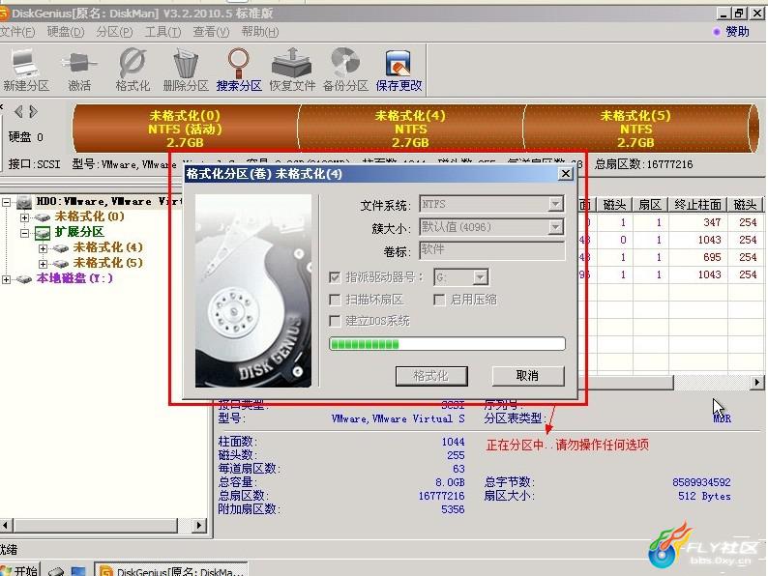Image resolution: width=768 pixels, height=576 pixels.
Task: Click the 扩展分区 extended partition icon
Action: (x=43, y=233)
